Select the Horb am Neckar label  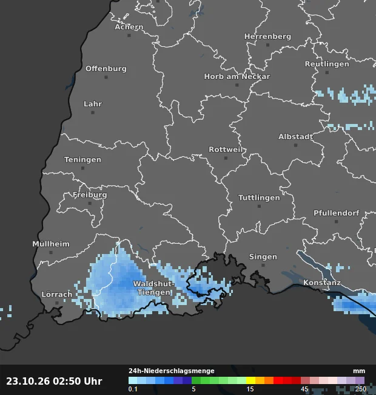point(237,77)
